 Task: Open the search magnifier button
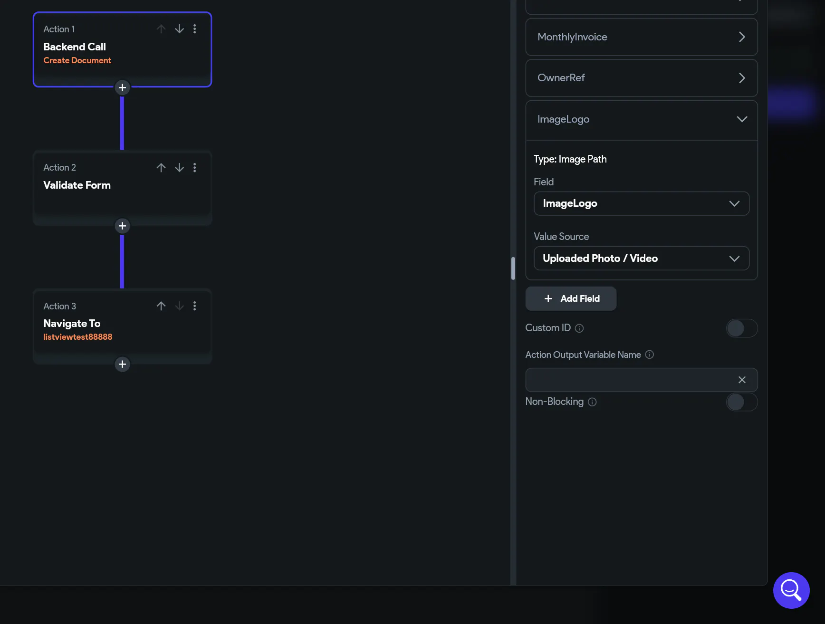point(791,590)
